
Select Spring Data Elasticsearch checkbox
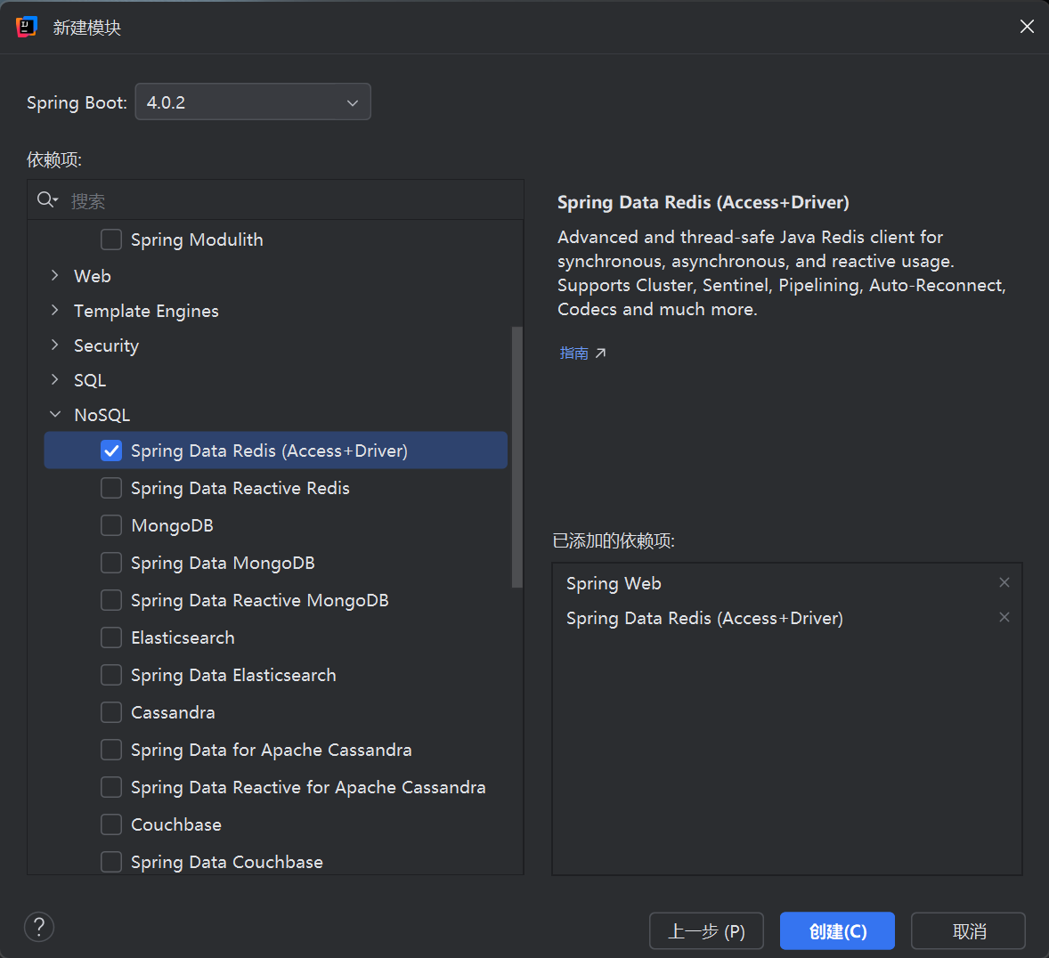click(x=111, y=676)
